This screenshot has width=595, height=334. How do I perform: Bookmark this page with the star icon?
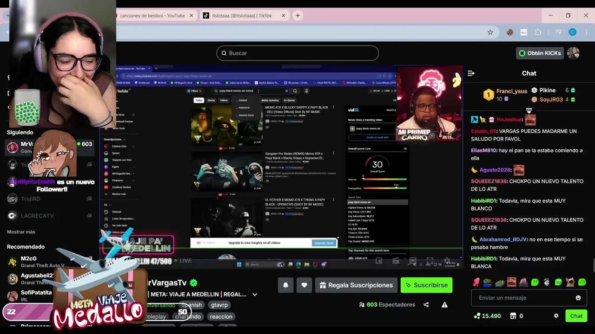(490, 32)
